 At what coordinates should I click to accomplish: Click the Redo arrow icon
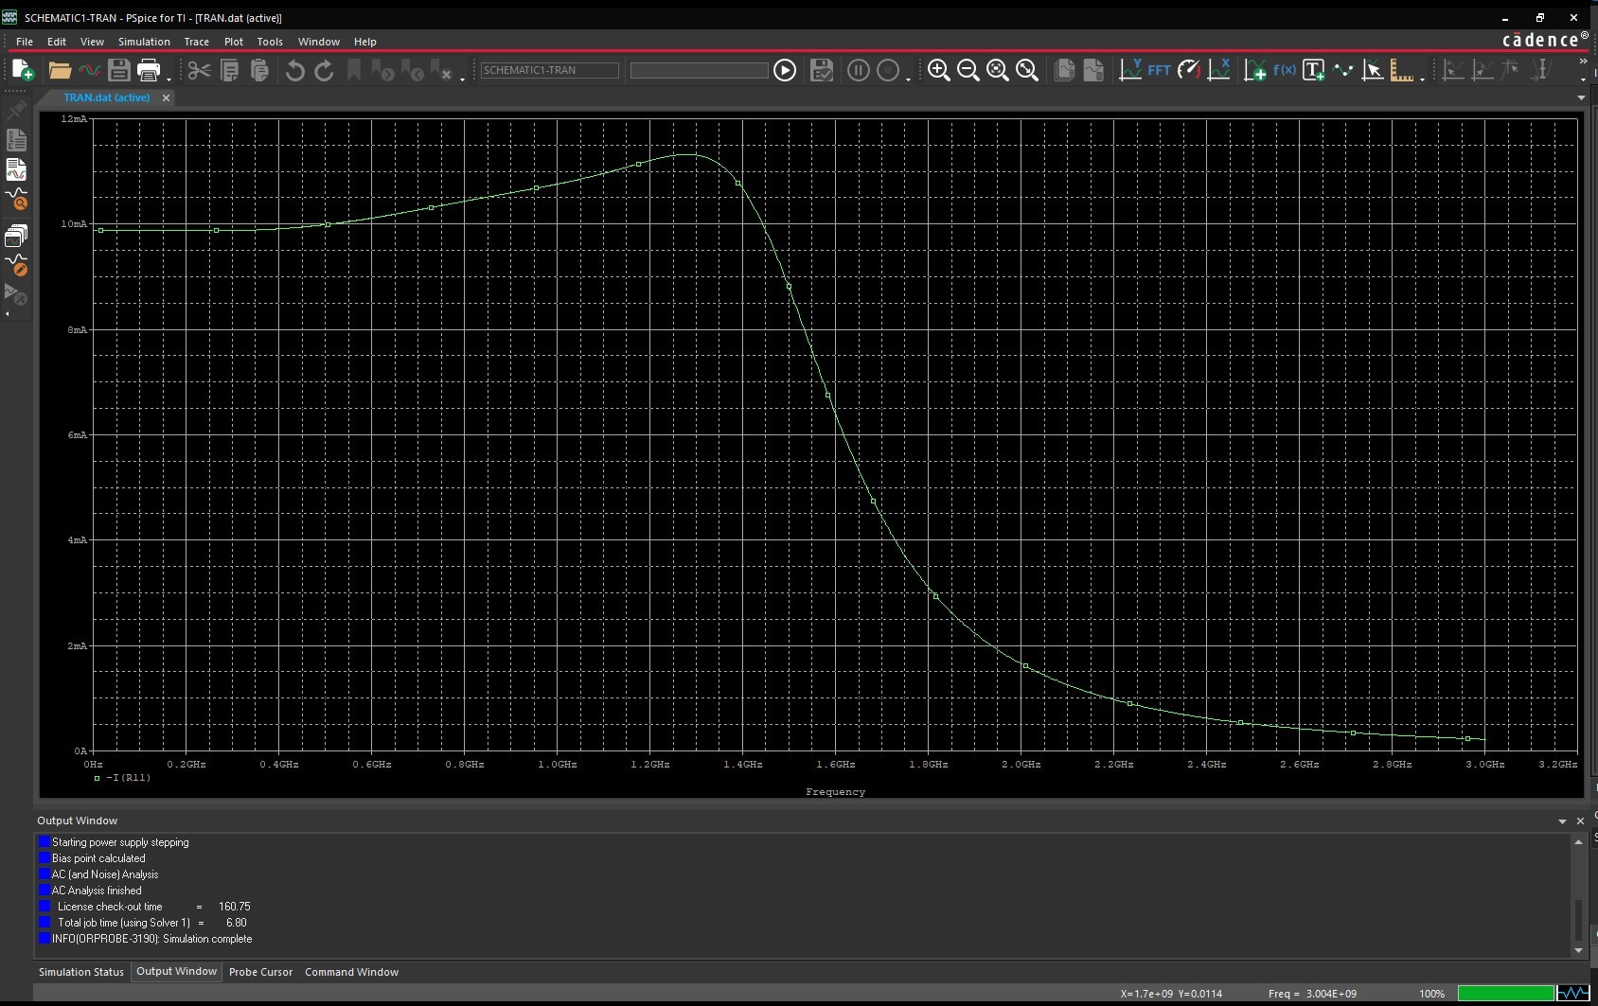(324, 70)
